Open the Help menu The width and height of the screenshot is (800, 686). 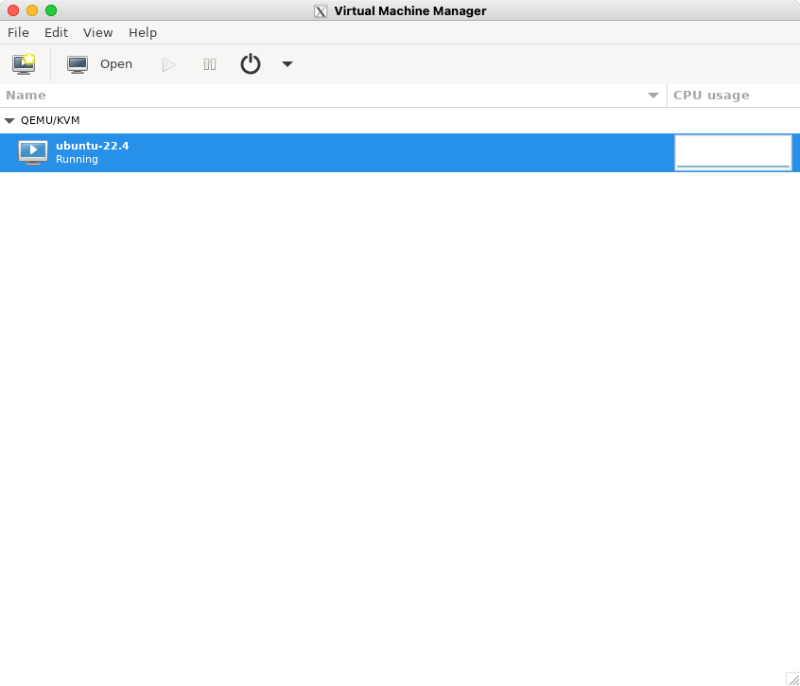coord(143,32)
